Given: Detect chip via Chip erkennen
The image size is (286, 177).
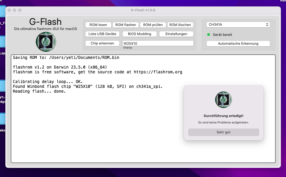Looking at the screenshot, I should pos(102,43).
